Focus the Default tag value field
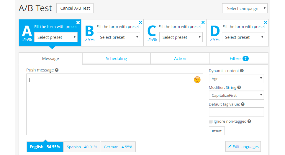285x155 pixels. click(237, 112)
